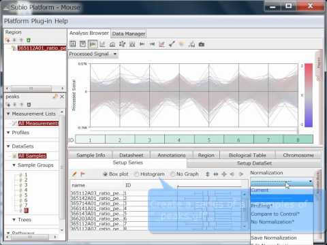Open the Chromosome tab

pyautogui.click(x=298, y=155)
